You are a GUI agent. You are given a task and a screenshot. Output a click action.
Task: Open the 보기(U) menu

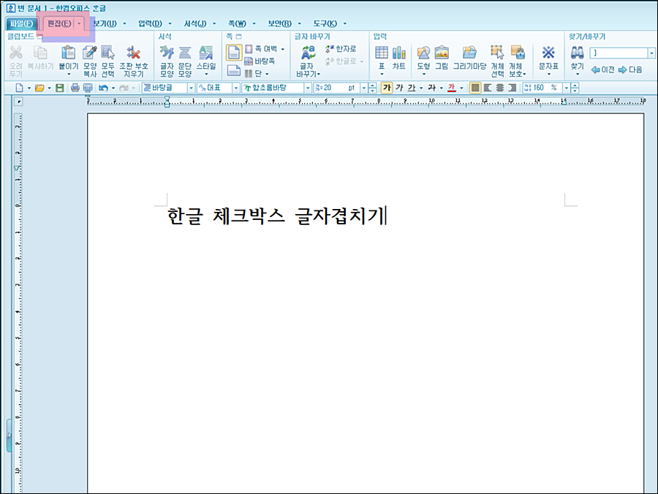[x=105, y=23]
